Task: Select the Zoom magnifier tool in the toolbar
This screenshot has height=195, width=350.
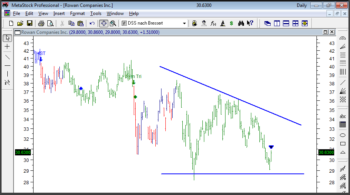Action: pyautogui.click(x=113, y=23)
